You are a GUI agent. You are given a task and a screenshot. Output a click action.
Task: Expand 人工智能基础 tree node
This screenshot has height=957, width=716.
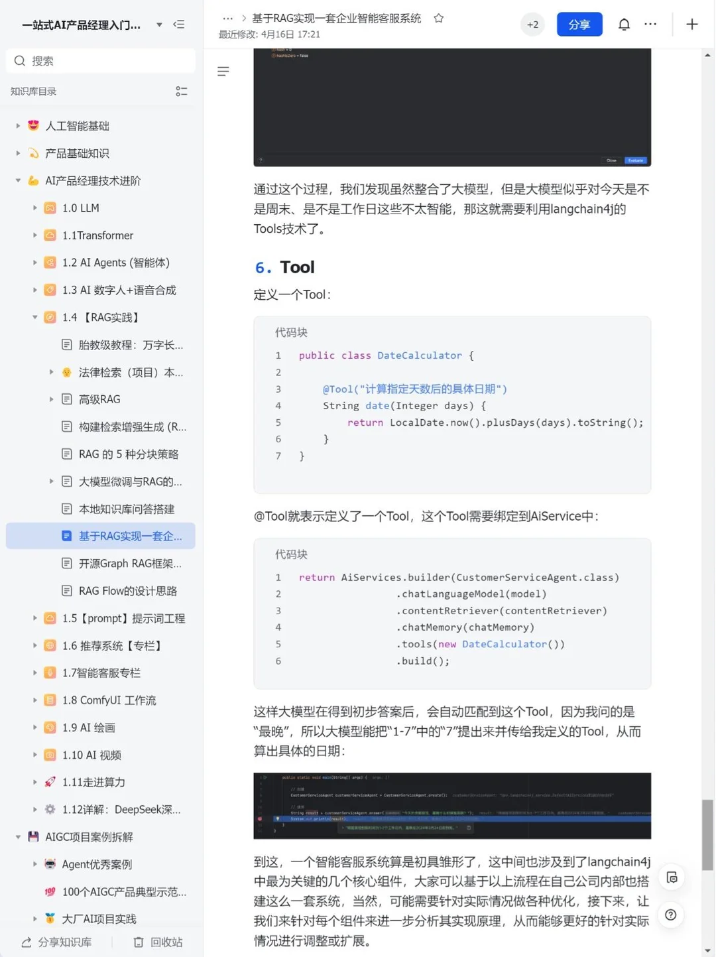18,125
